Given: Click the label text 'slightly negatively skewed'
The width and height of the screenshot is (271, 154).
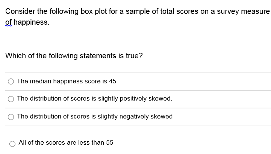Looking at the screenshot, I should pos(135,117).
